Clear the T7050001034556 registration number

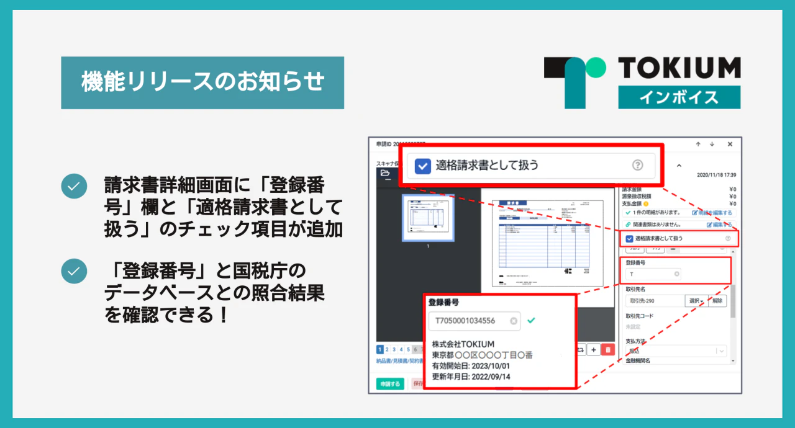pyautogui.click(x=513, y=321)
